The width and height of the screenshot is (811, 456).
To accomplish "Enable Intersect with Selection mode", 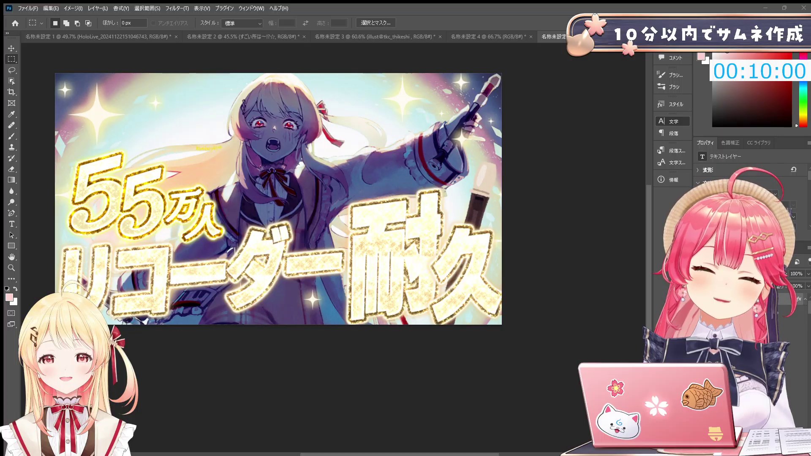I will coord(88,23).
